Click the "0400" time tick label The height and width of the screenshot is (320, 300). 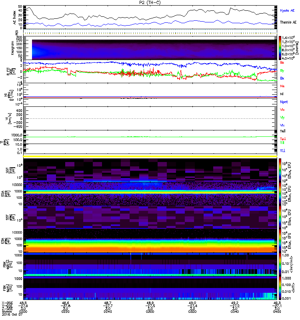[x=277, y=312]
